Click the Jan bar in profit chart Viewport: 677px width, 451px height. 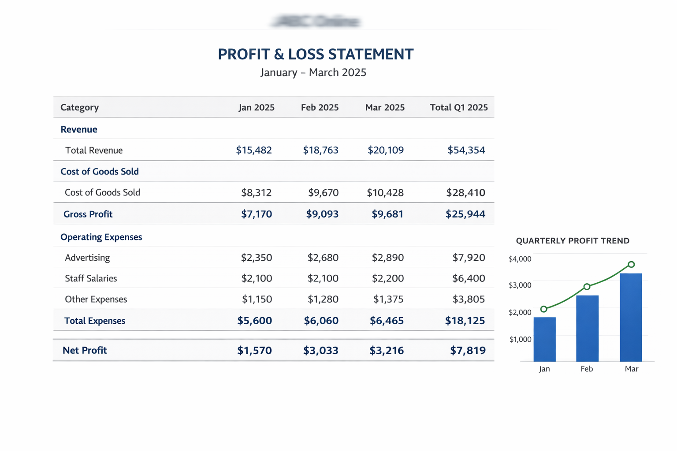coord(544,339)
